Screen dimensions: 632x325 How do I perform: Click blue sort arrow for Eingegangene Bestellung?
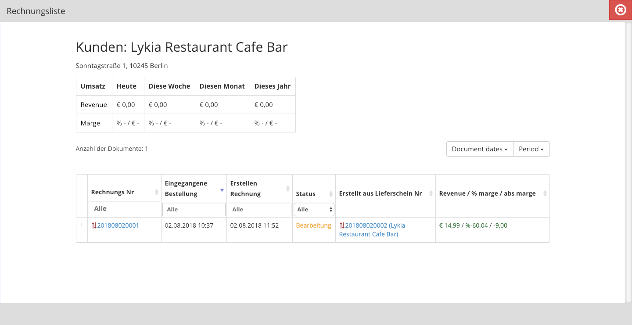click(222, 190)
